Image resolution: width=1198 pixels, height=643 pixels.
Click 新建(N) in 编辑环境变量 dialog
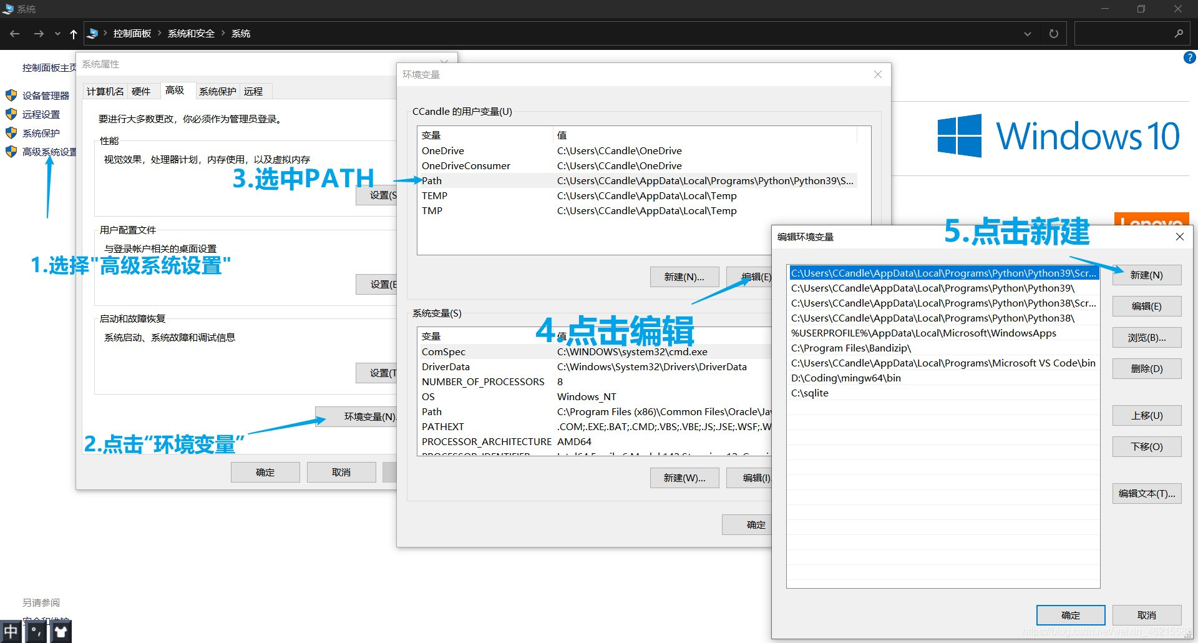(1147, 275)
